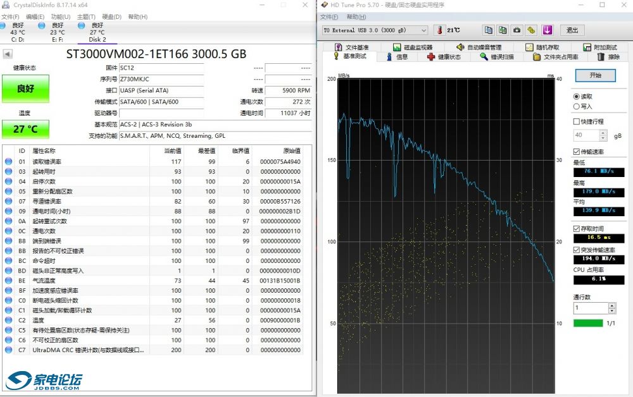Click the status dot on the 09 通电时间 row

tap(8, 211)
